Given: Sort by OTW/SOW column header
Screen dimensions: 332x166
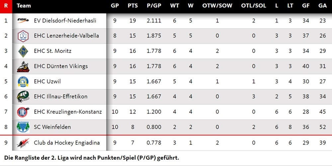Looking at the screenshot, I should tap(217, 6).
